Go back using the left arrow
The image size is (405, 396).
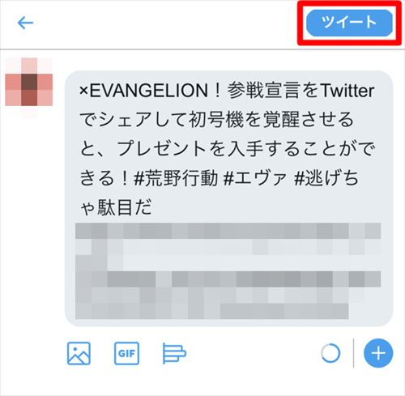25,23
